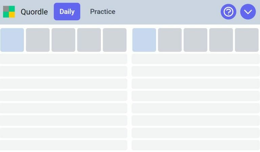
Task: Expand the chevron-down menu button
Action: [x=248, y=12]
